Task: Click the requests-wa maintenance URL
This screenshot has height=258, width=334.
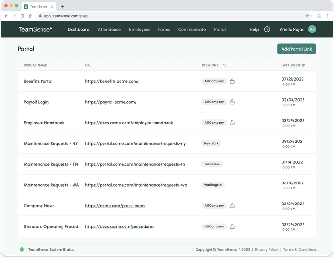Action: coord(136,185)
